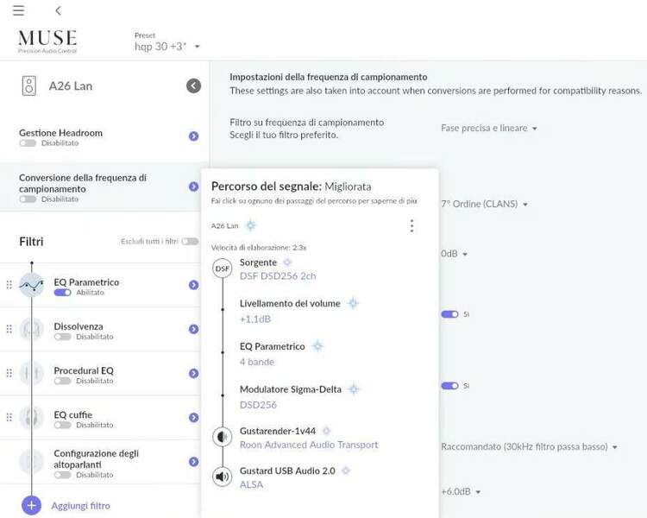Open the hqp 30 +3 preset dropdown
Viewport: 647px width, 518px height.
tap(167, 46)
